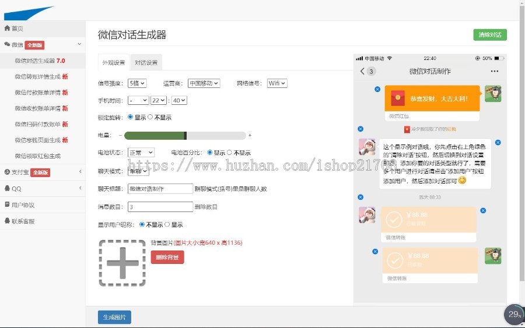Open 微信扫码付款账单 in sidebar
Viewport: 525px width, 328px height.
[x=41, y=124]
